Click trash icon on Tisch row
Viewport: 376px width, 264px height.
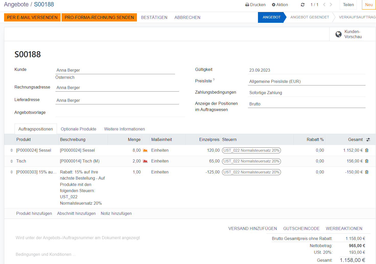pyautogui.click(x=367, y=161)
